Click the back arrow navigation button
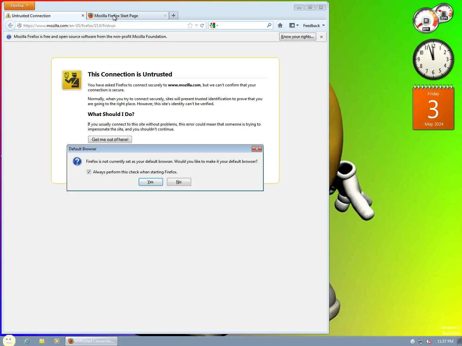462x346 pixels. [x=10, y=25]
